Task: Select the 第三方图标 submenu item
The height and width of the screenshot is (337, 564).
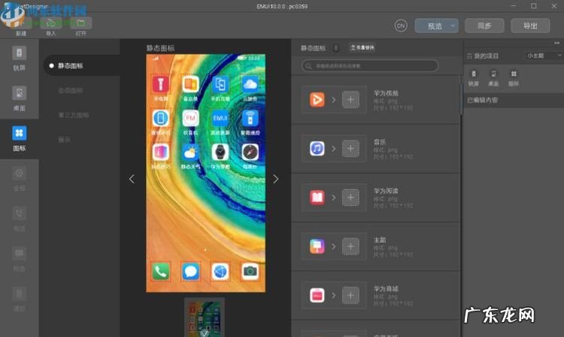Action: pos(74,115)
